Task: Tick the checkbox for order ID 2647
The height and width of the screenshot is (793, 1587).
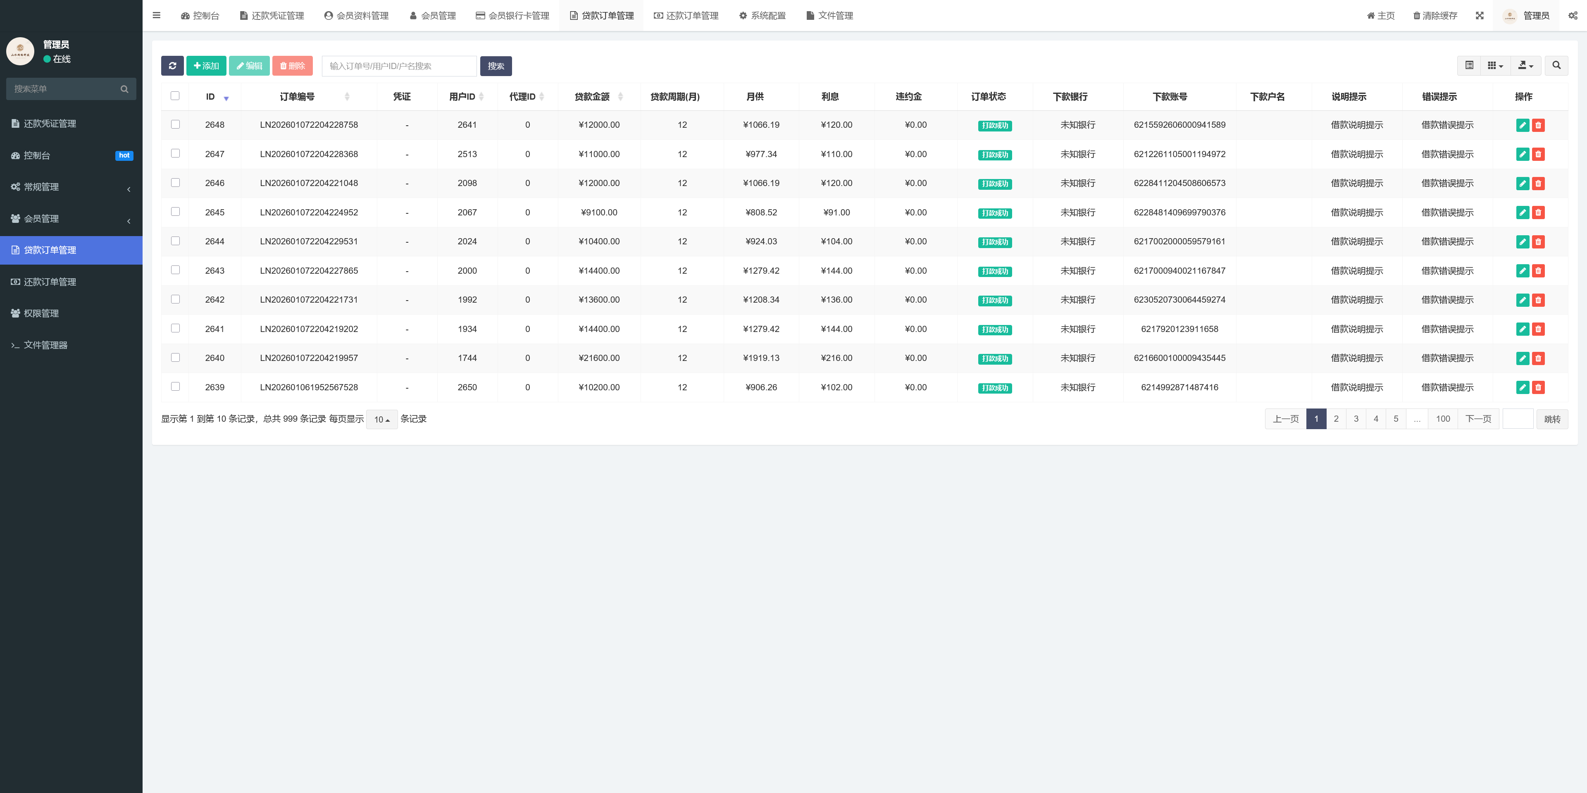Action: point(176,153)
